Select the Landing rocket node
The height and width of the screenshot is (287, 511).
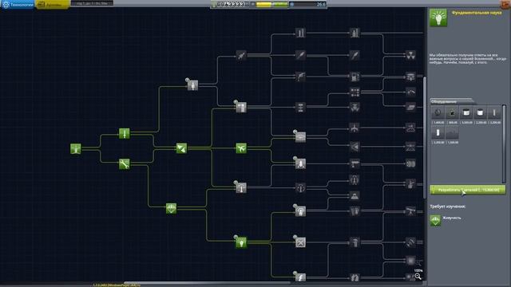click(x=300, y=163)
